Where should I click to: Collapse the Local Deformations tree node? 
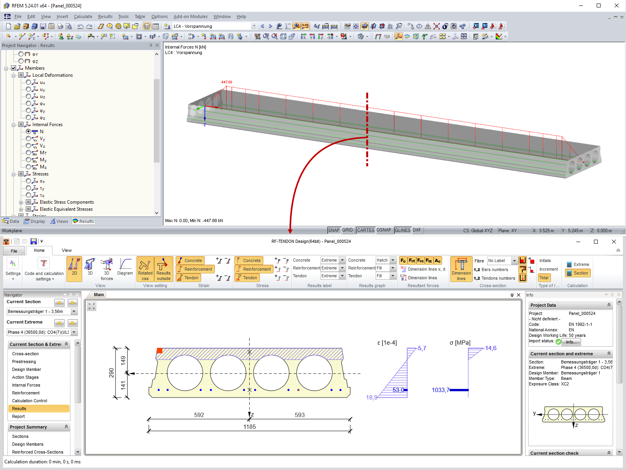[14, 75]
